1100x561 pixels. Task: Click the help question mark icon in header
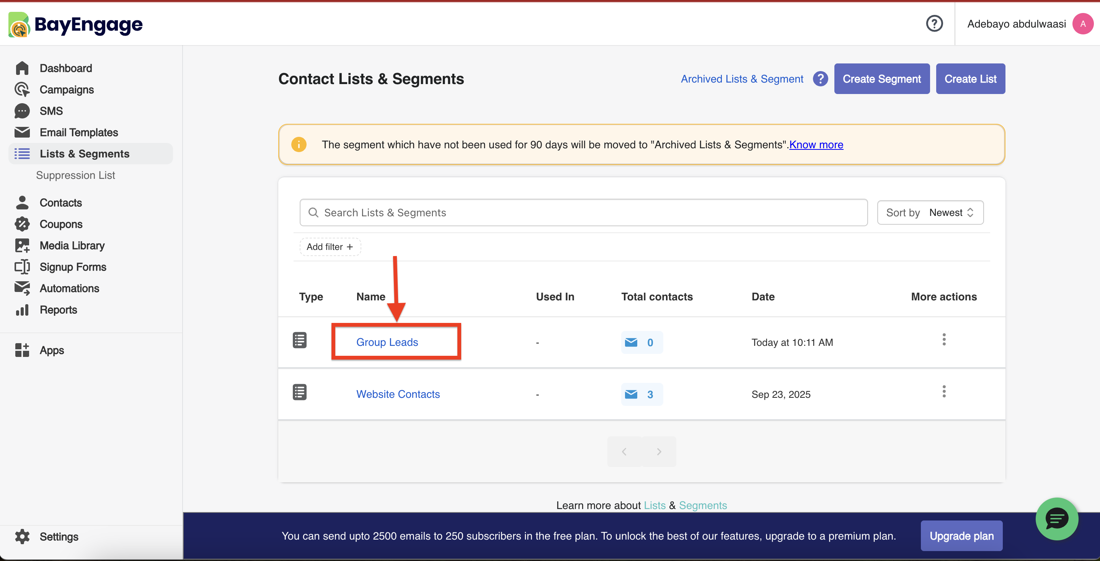click(934, 23)
